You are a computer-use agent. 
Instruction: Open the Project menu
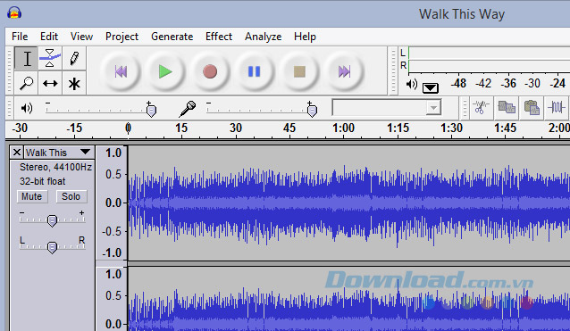[x=122, y=37]
